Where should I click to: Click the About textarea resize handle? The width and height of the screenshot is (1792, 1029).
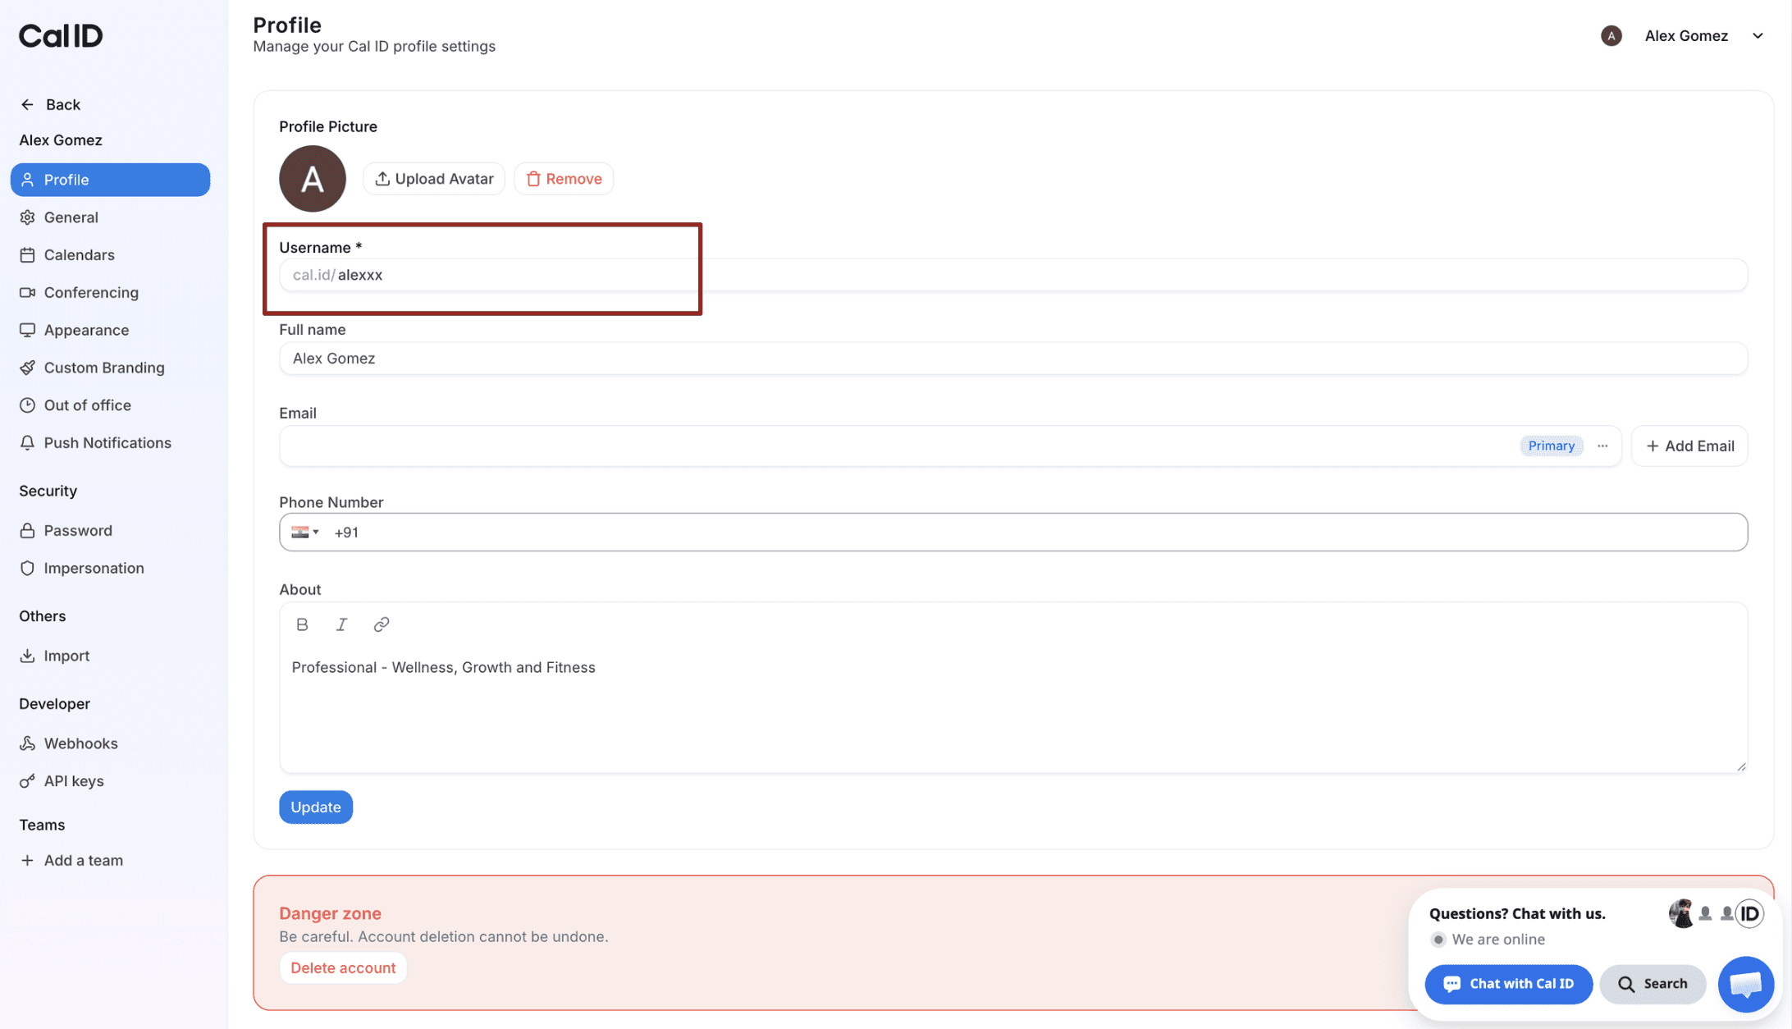click(1741, 766)
